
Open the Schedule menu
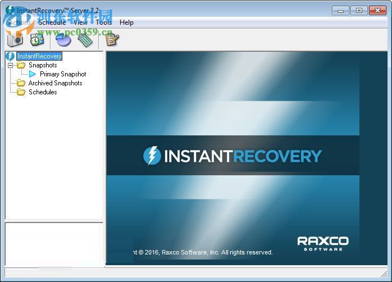[52, 22]
